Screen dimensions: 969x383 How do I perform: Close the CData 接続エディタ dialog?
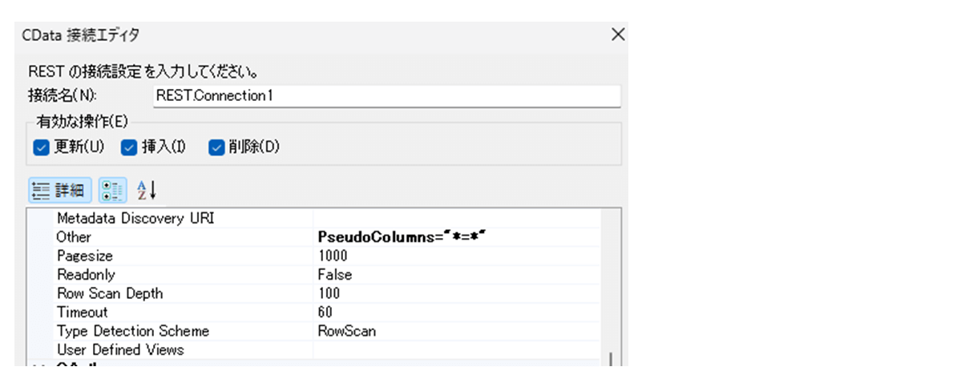pos(617,34)
